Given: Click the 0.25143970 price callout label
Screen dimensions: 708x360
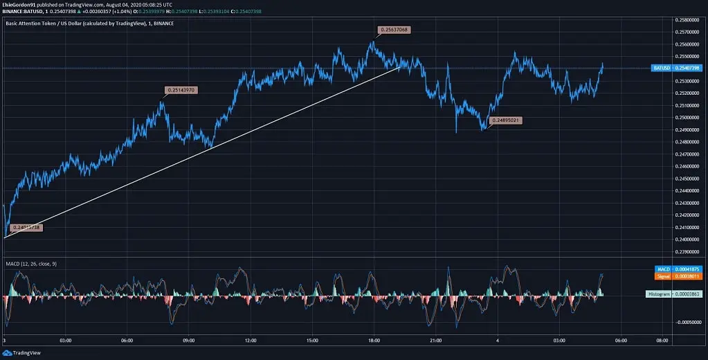Looking at the screenshot, I should coord(181,90).
